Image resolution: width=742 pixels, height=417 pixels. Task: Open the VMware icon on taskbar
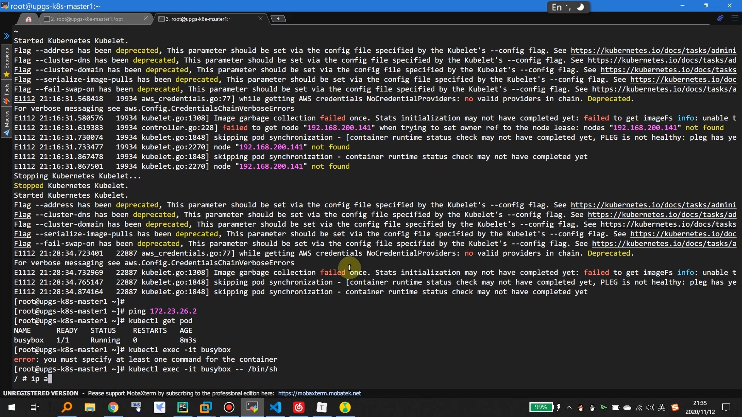click(x=206, y=407)
